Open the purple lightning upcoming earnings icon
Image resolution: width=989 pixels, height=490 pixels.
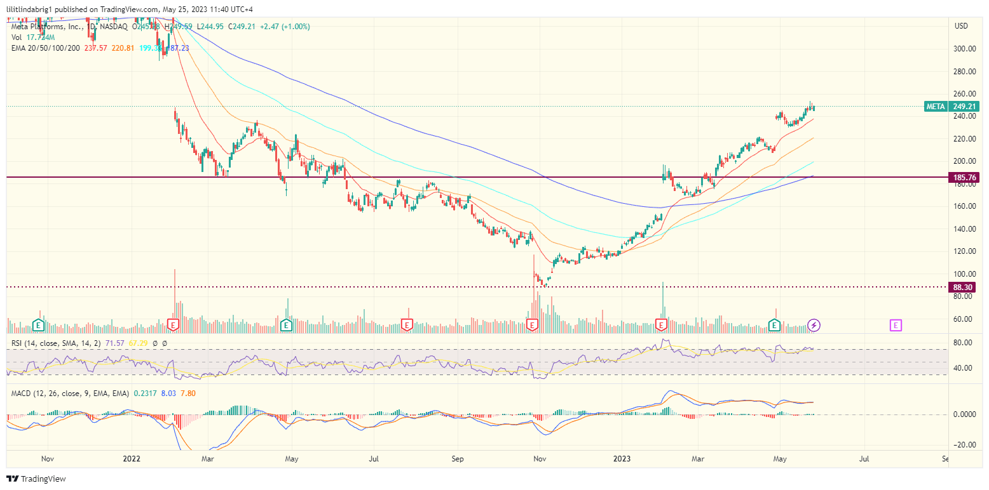[814, 324]
